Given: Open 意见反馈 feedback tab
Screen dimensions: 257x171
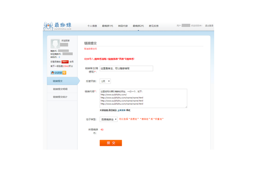Looking at the screenshot, I should pyautogui.click(x=153, y=26).
